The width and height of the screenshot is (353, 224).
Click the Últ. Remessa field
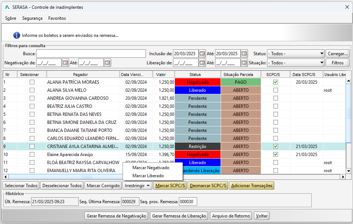(x=55, y=201)
